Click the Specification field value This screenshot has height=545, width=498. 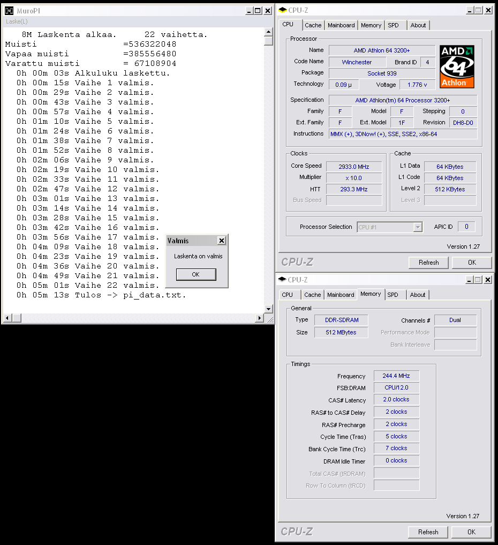[x=403, y=100]
